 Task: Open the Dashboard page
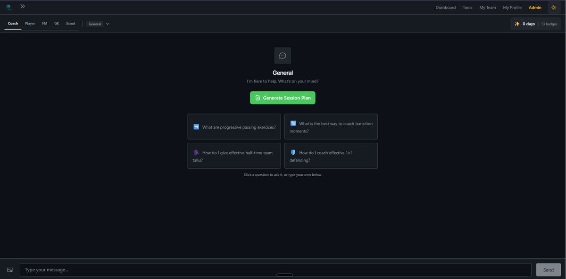(445, 8)
